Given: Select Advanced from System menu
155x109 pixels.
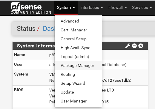Looking at the screenshot, I should (x=78, y=21).
